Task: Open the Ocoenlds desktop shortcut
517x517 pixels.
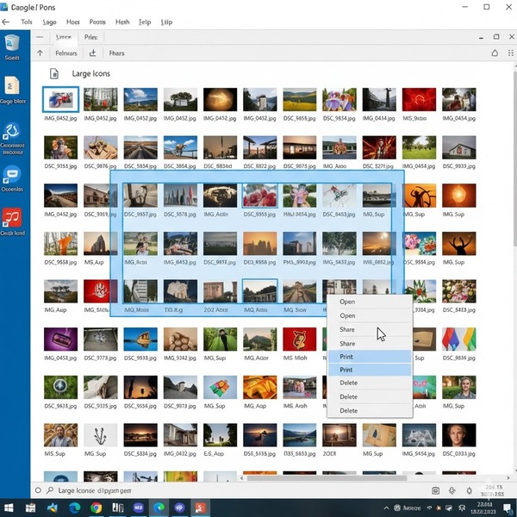Action: point(12,178)
